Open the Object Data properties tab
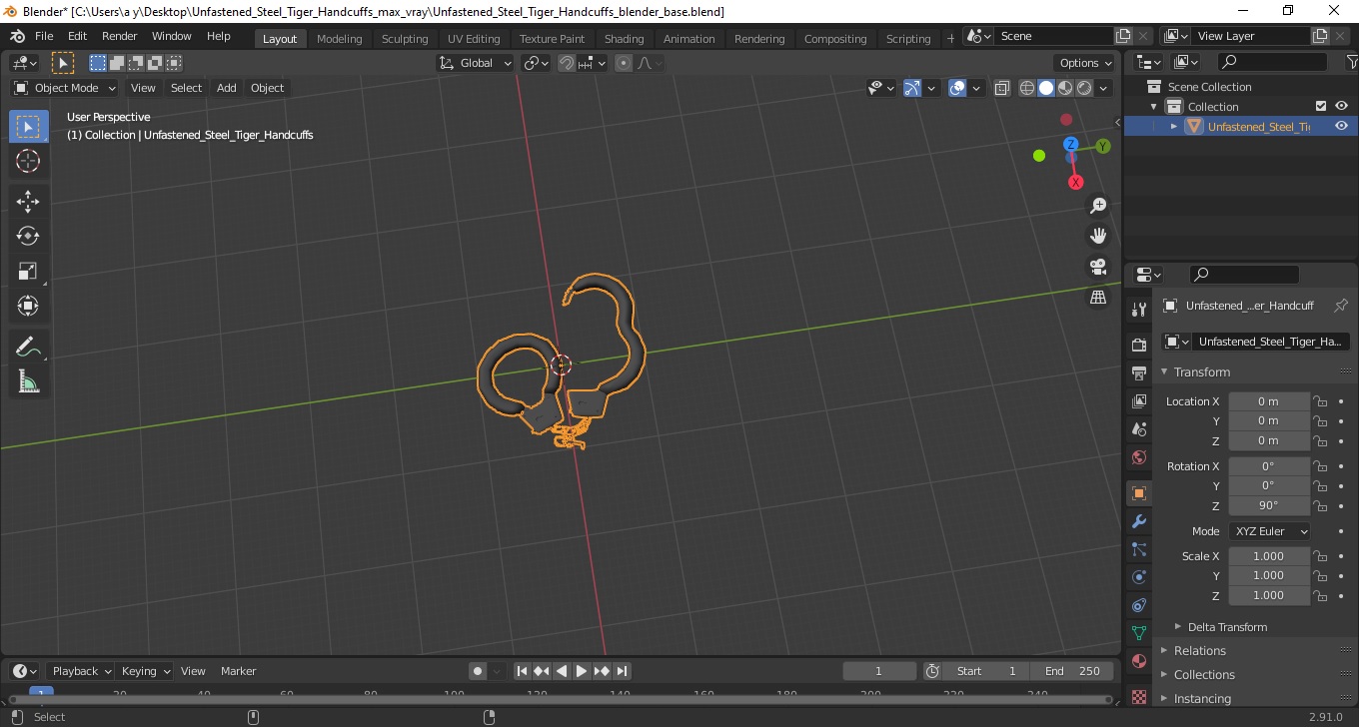 [1138, 633]
